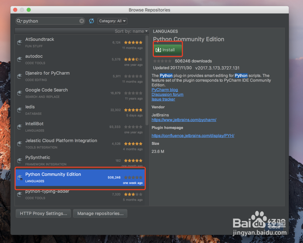Click the python-typing-adder star rating
The height and width of the screenshot is (243, 303).
point(133,194)
